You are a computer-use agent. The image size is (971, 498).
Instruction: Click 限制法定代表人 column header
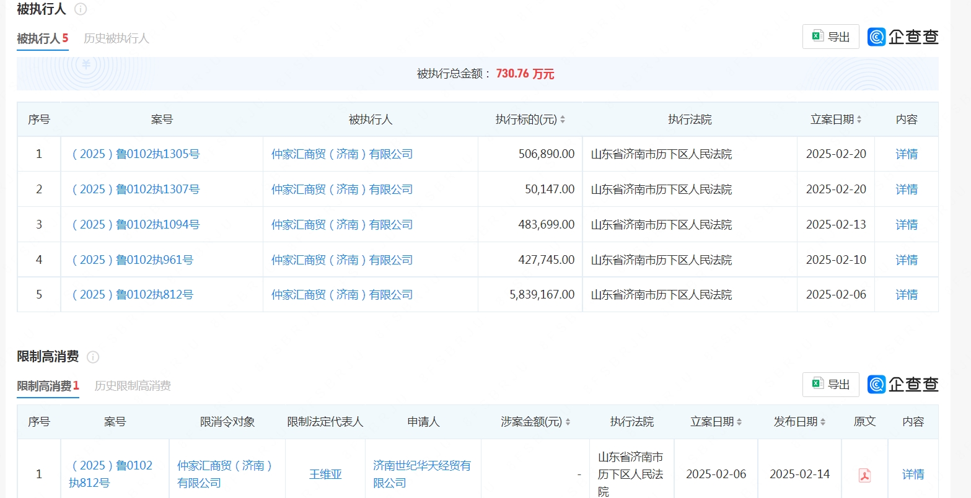click(x=325, y=422)
